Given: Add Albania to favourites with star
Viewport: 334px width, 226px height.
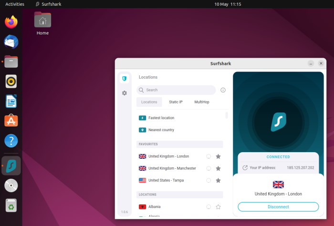Looking at the screenshot, I should [x=218, y=206].
